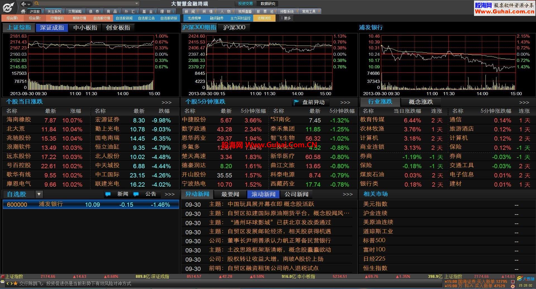Switch to 投资交易 mode
The image size is (536, 289).
pos(245,4)
